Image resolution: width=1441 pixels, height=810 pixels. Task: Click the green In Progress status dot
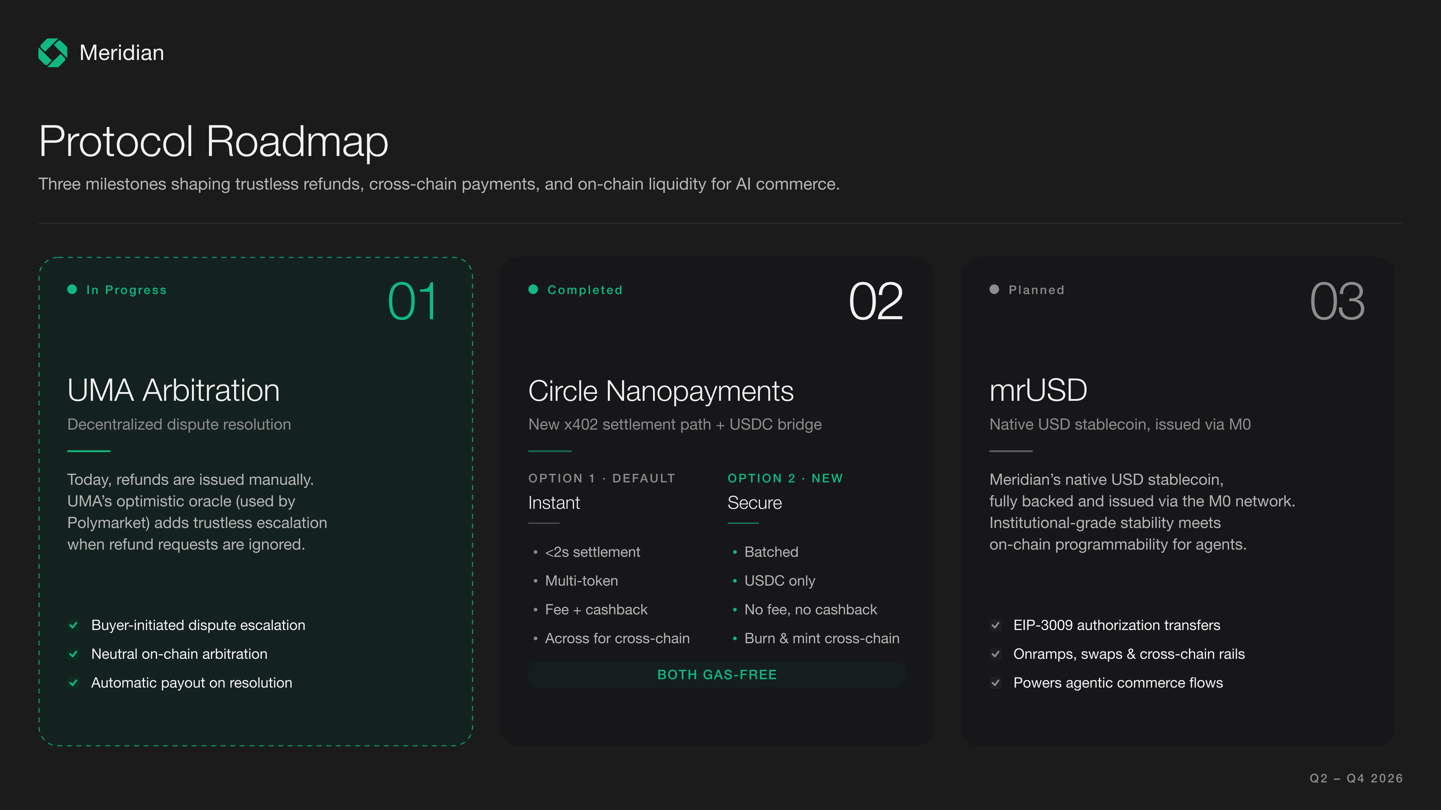72,289
